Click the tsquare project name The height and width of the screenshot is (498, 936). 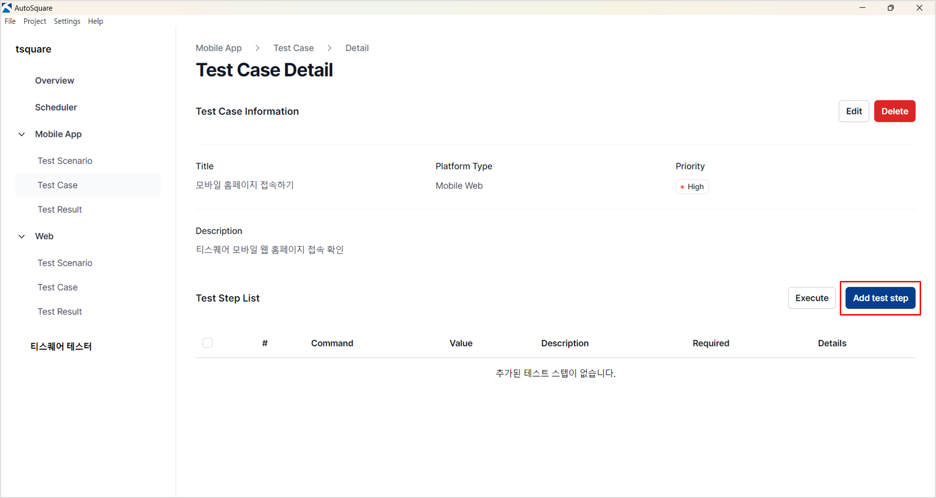tap(34, 49)
